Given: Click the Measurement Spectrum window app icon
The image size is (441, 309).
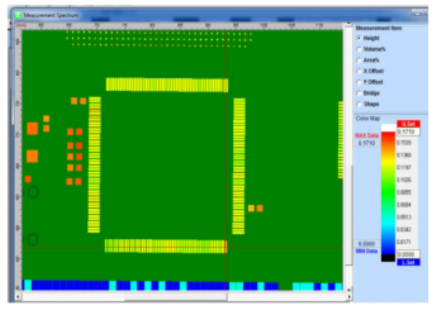Looking at the screenshot, I should tap(18, 15).
